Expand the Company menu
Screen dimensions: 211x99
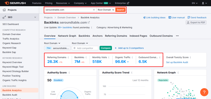coord(80,3)
